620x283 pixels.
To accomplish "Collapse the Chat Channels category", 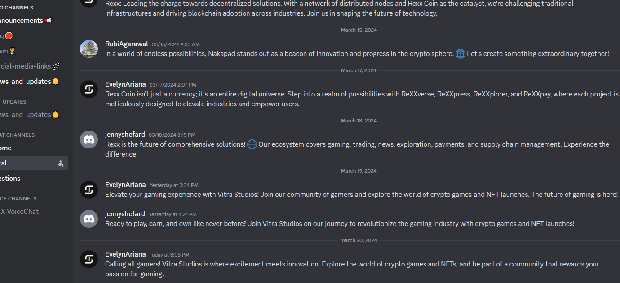I will (18, 135).
